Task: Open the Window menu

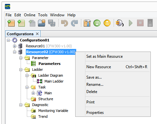Action: point(57,15)
